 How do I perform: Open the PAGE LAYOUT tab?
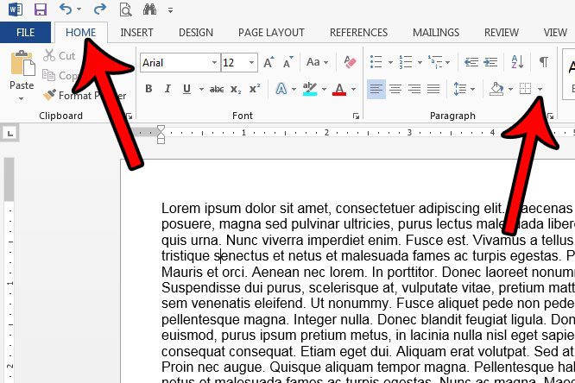coord(271,33)
